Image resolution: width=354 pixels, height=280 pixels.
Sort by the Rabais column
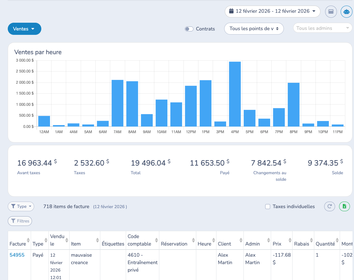303,240
